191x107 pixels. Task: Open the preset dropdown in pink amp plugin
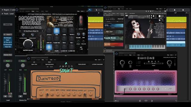coord(154,63)
